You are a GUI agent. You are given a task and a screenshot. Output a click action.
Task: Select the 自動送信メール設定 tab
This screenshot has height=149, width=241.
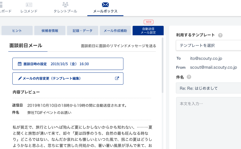pyautogui.click(x=148, y=31)
